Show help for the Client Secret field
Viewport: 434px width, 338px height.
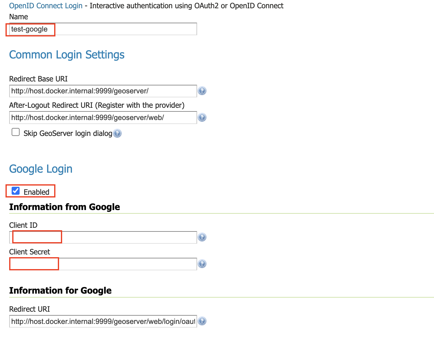(202, 264)
